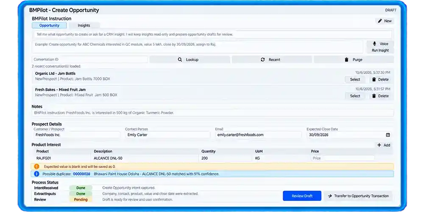
Task: Click the Price column header
Action: pos(315,151)
